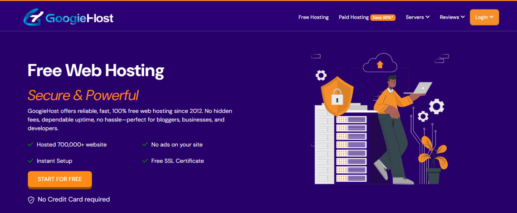This screenshot has height=213, width=517.
Task: Expand the Reviews dropdown
Action: [453, 17]
